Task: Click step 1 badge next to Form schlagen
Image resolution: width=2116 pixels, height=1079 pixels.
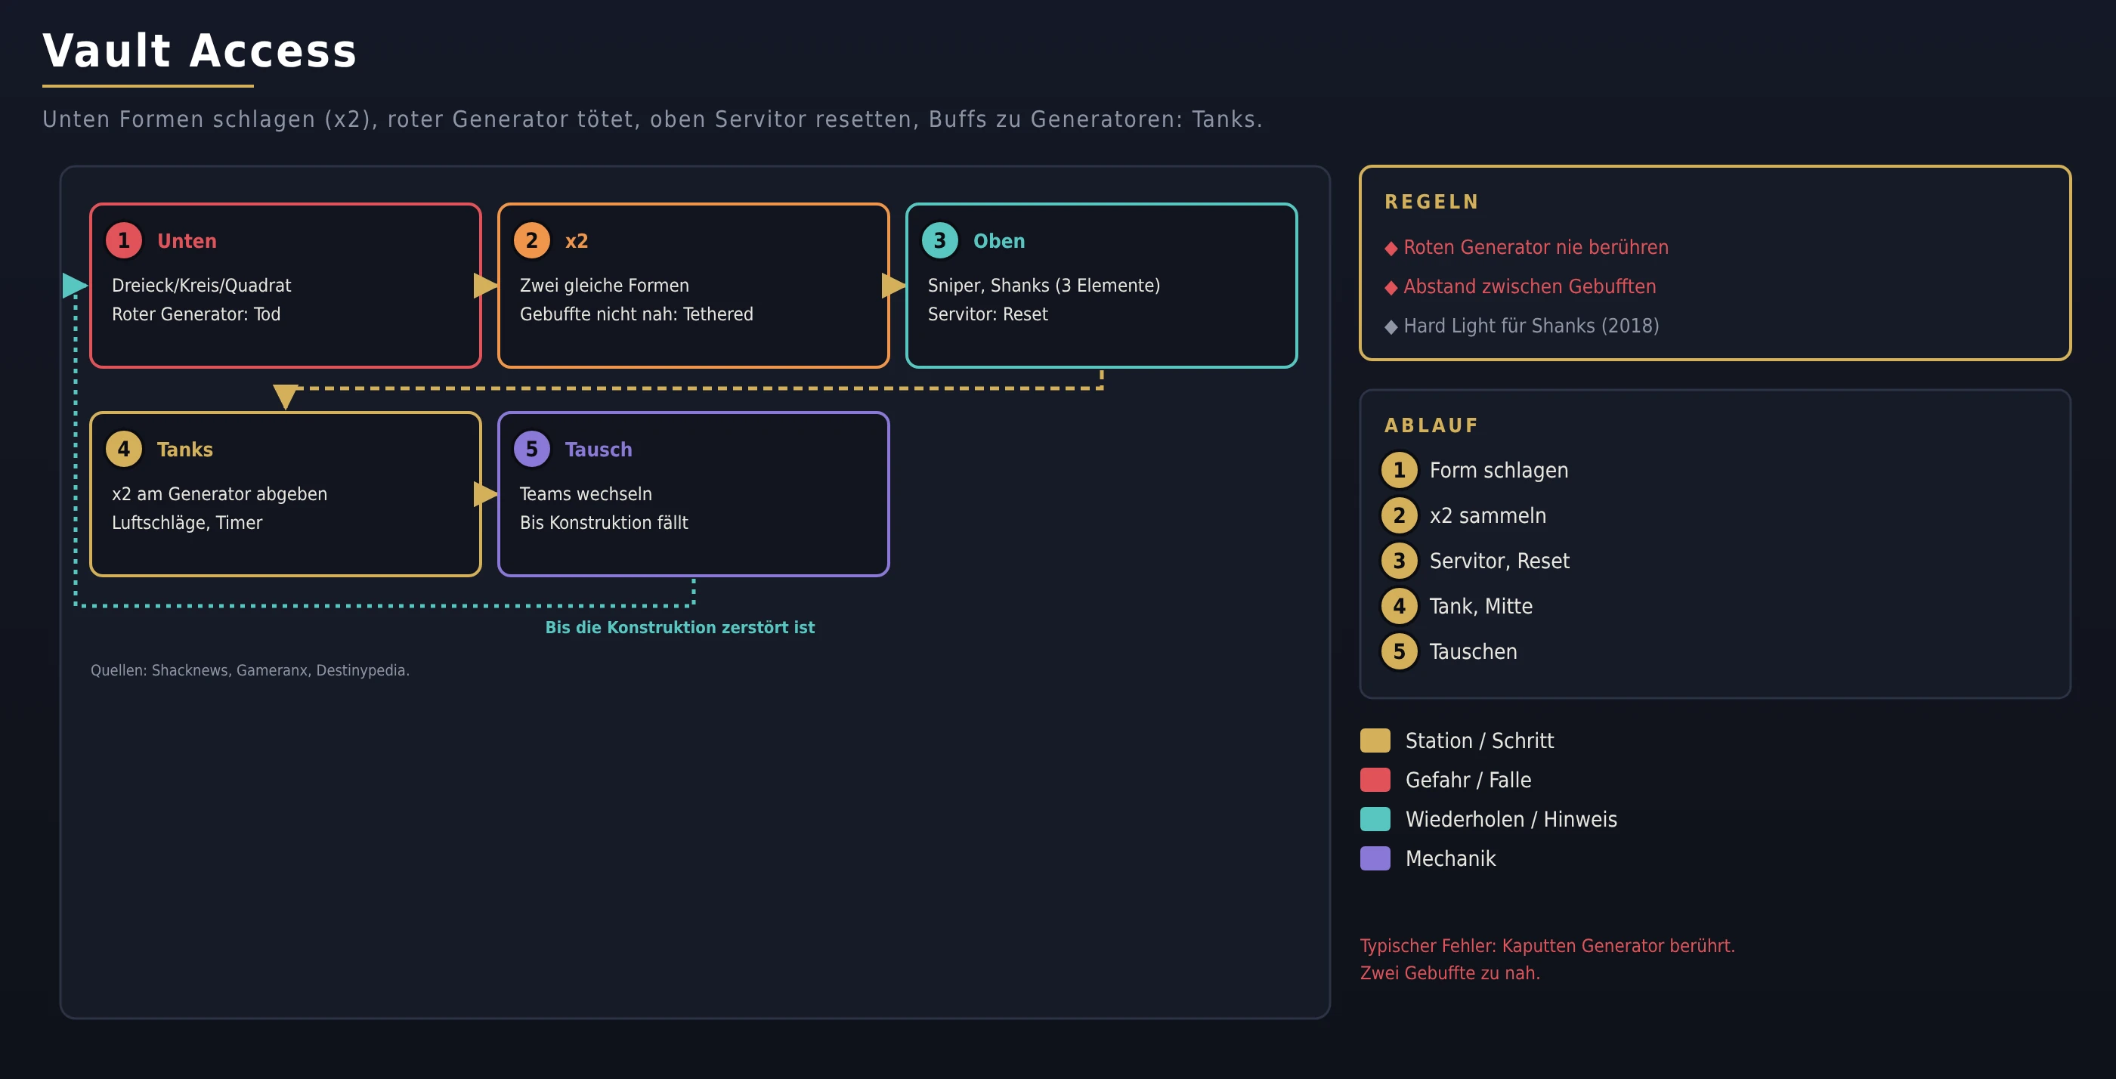Action: pyautogui.click(x=1399, y=471)
